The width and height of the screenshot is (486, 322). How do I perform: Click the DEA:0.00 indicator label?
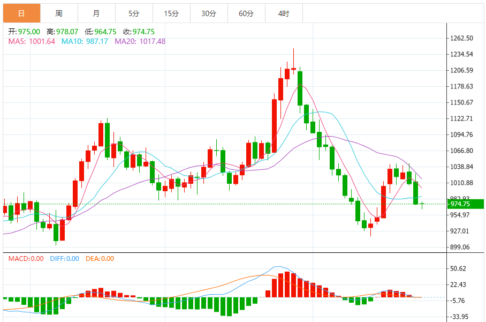100,259
